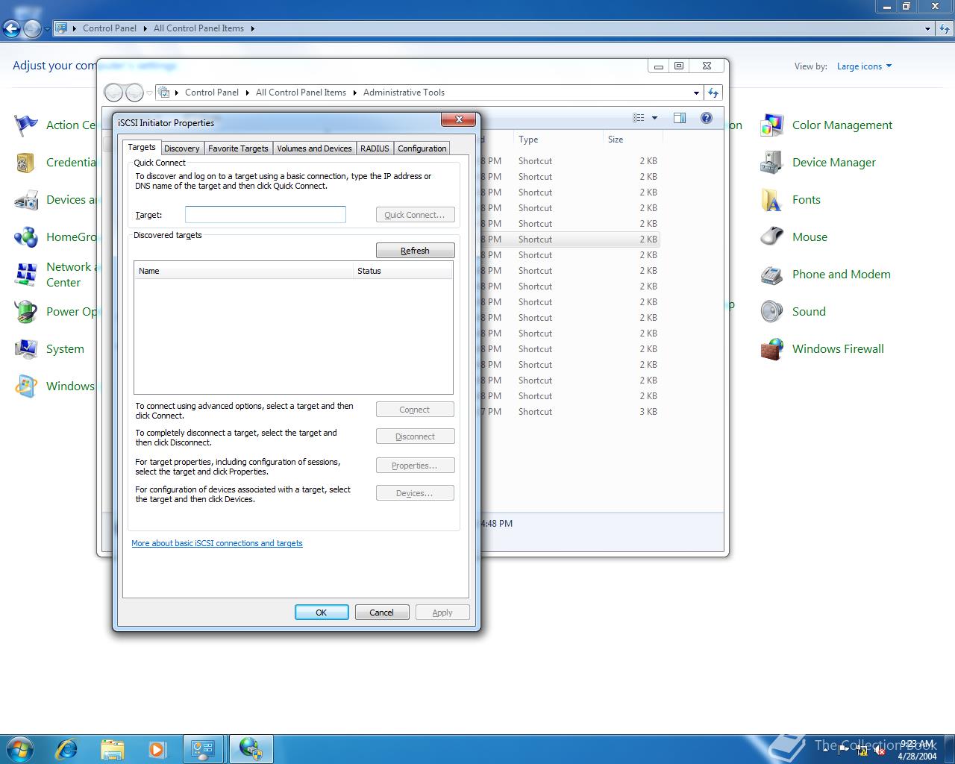Refresh Administrative Tools address bar

point(713,93)
